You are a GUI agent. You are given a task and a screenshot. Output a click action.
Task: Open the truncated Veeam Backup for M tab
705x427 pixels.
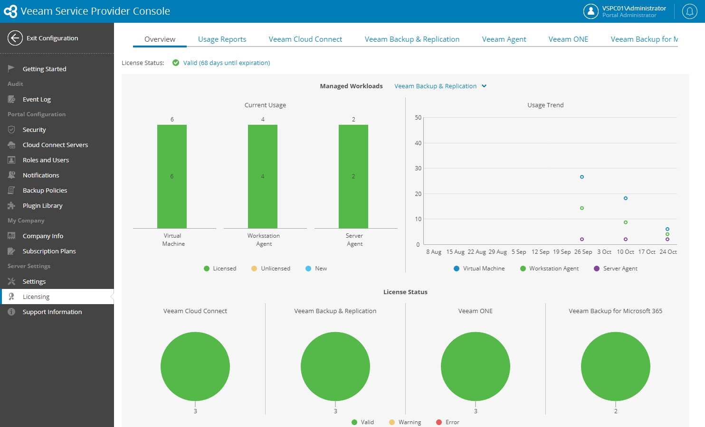644,39
